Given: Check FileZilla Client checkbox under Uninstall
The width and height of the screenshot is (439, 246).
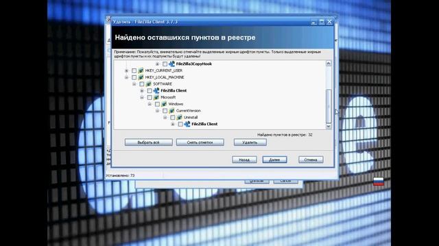Looking at the screenshot, I should coord(180,124).
